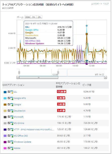Click the SSL peak value 5296.97 秒
The height and width of the screenshot is (154, 112).
(x=89, y=92)
